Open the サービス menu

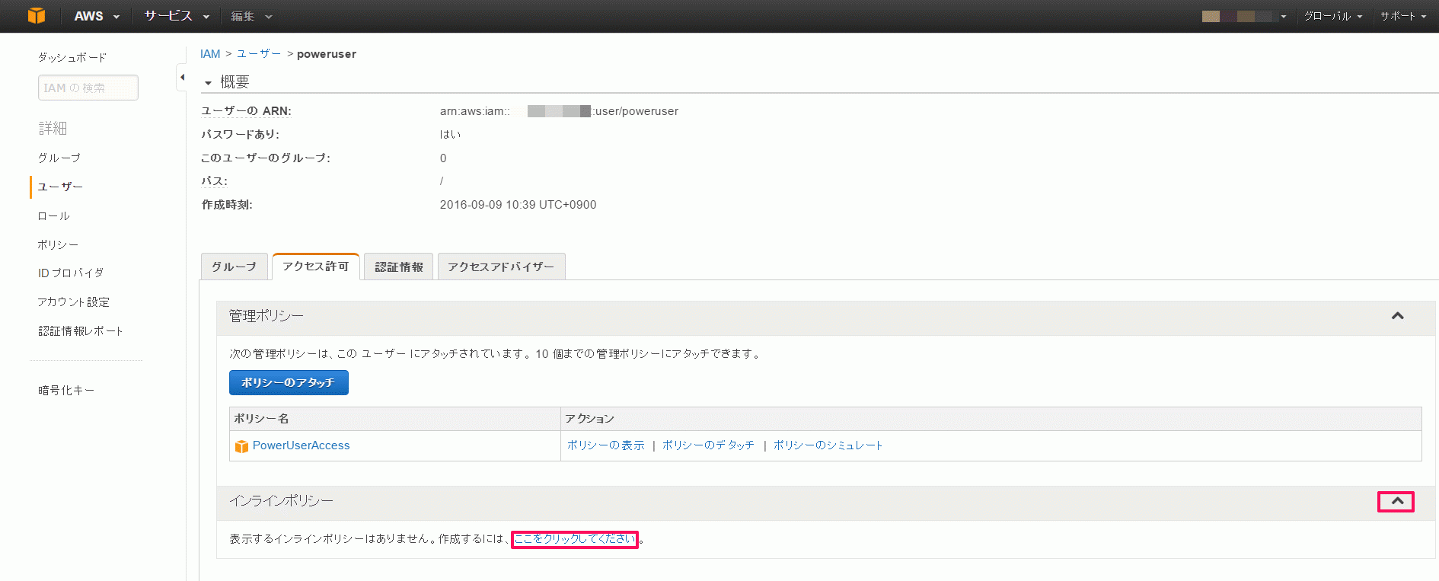click(x=177, y=16)
